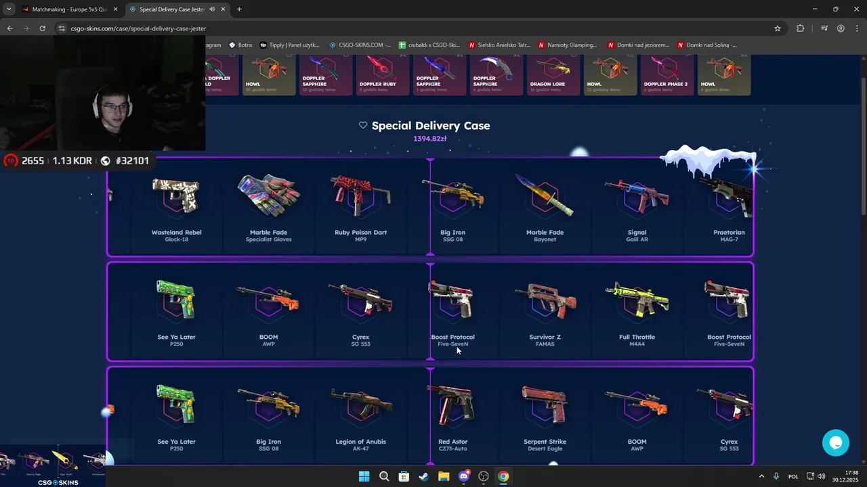This screenshot has width=867, height=487.
Task: Click the Full Throttle M4A4 skin
Action: point(637,312)
